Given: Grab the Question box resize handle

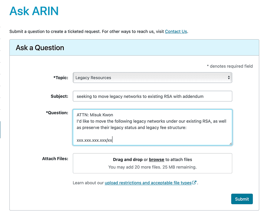Looking at the screenshot, I should (230, 143).
